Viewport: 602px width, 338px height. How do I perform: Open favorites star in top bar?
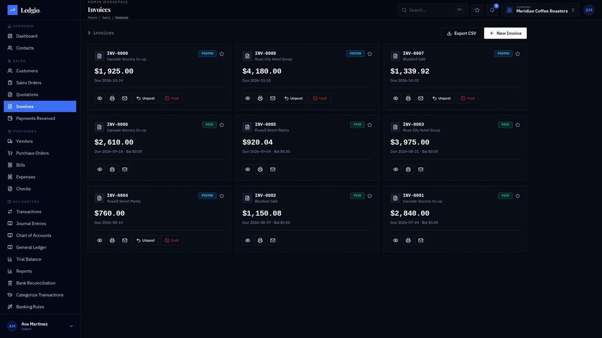pos(477,10)
